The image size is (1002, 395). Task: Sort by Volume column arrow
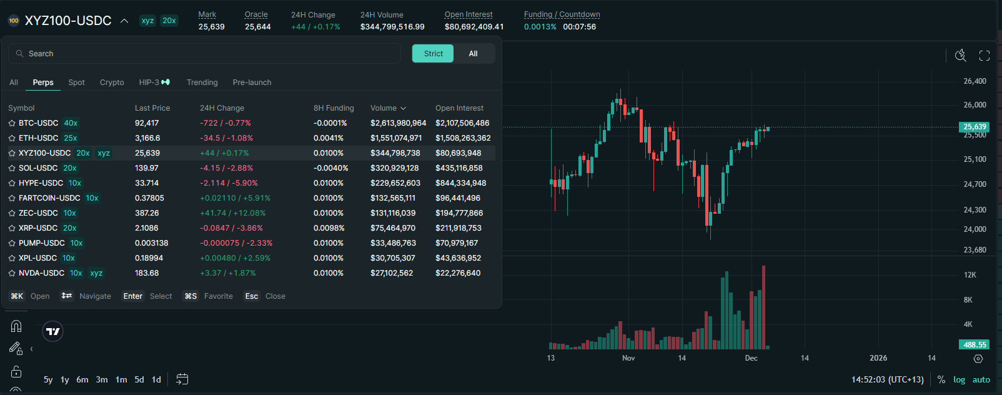click(x=403, y=108)
